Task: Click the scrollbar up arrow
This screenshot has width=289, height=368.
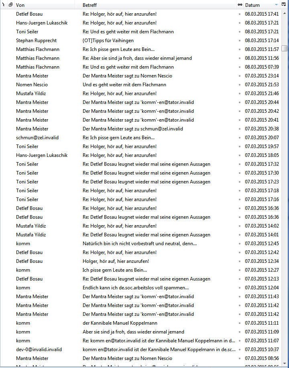Action: 285,14
